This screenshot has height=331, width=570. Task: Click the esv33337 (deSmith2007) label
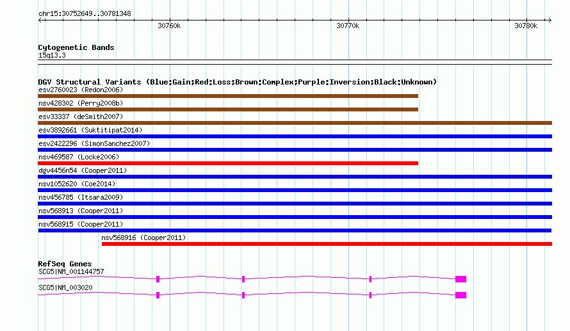81,117
